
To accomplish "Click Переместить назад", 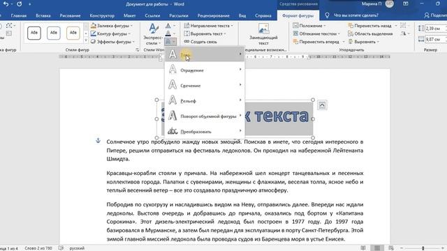I will tap(369, 26).
